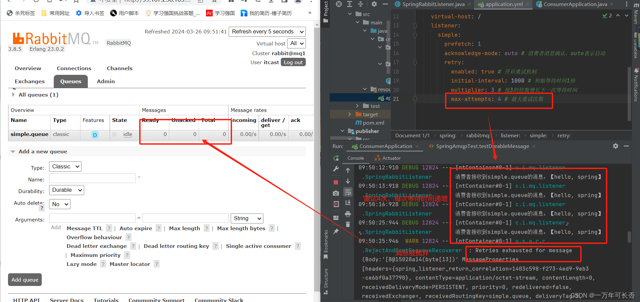
Task: Click the up arrow in the console toolbar
Action: tap(348, 170)
